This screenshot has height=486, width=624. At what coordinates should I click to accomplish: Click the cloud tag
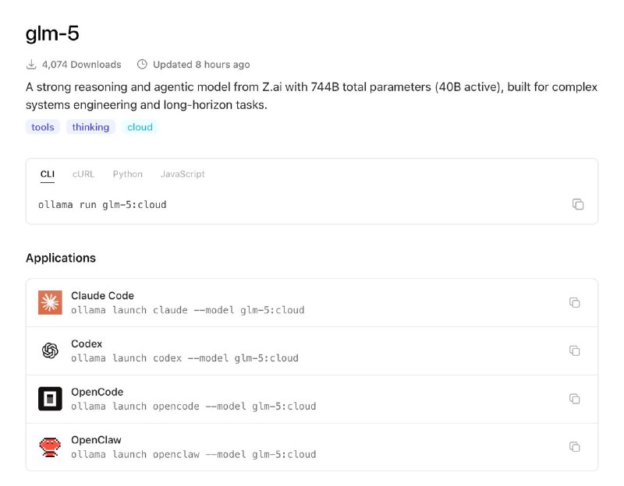[140, 127]
